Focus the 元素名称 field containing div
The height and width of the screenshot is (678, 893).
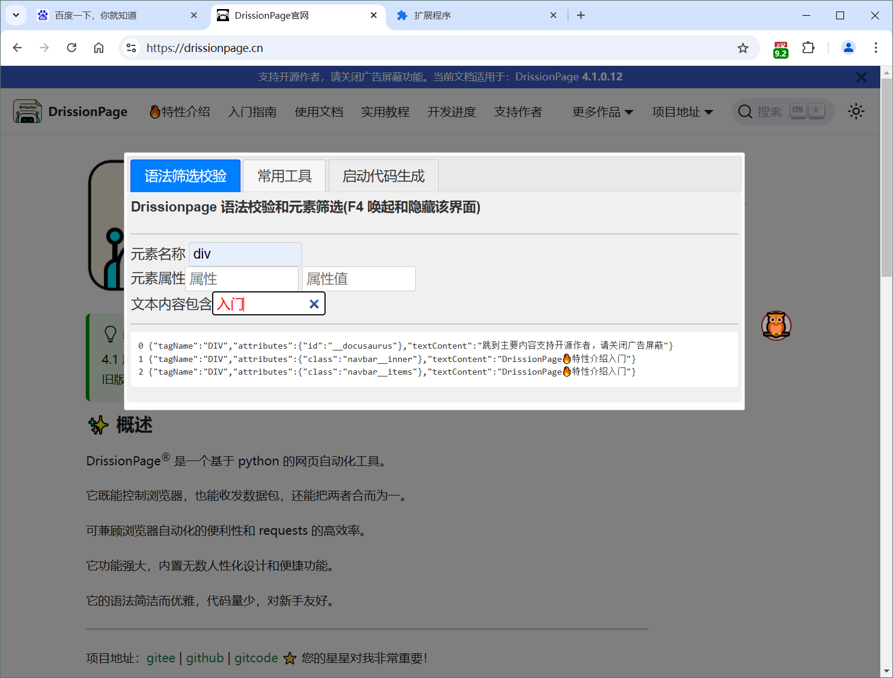coord(245,254)
